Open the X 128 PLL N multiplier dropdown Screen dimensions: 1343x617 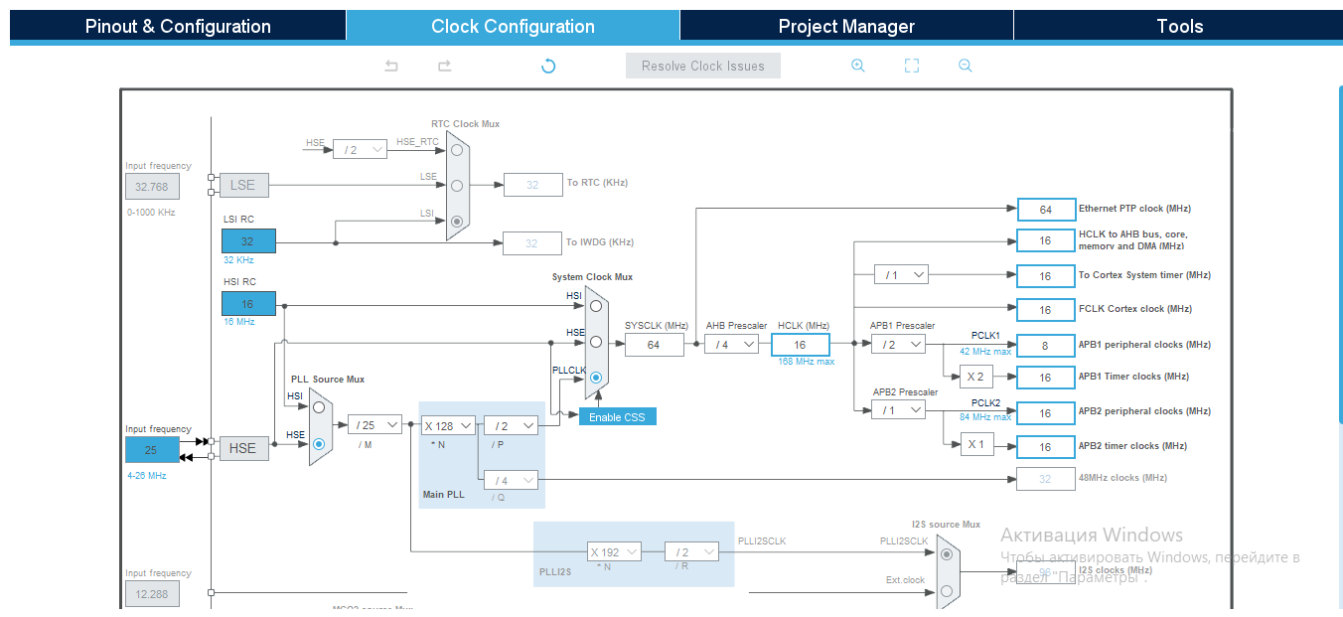pos(448,425)
